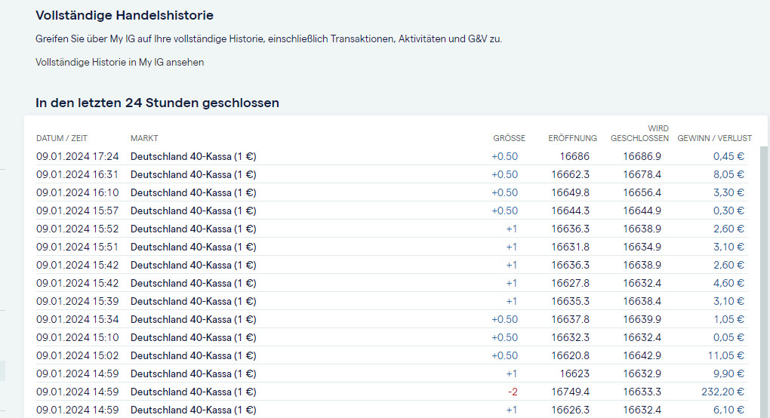Click the ERÖFFNUNG column header

(x=573, y=138)
